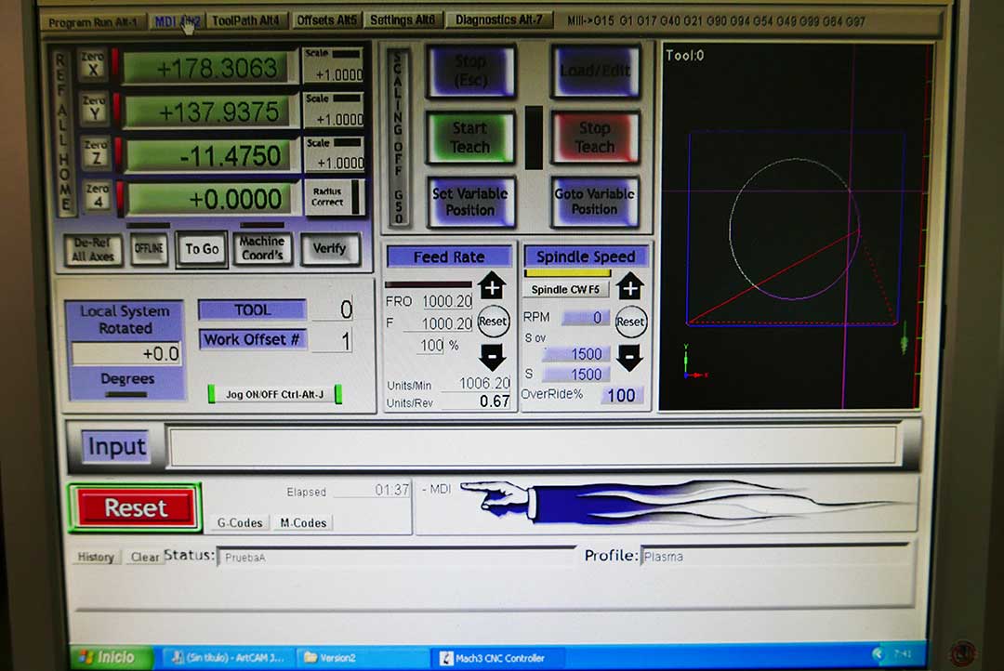Edit the TOOL number field
This screenshot has width=1004, height=671.
tap(332, 309)
